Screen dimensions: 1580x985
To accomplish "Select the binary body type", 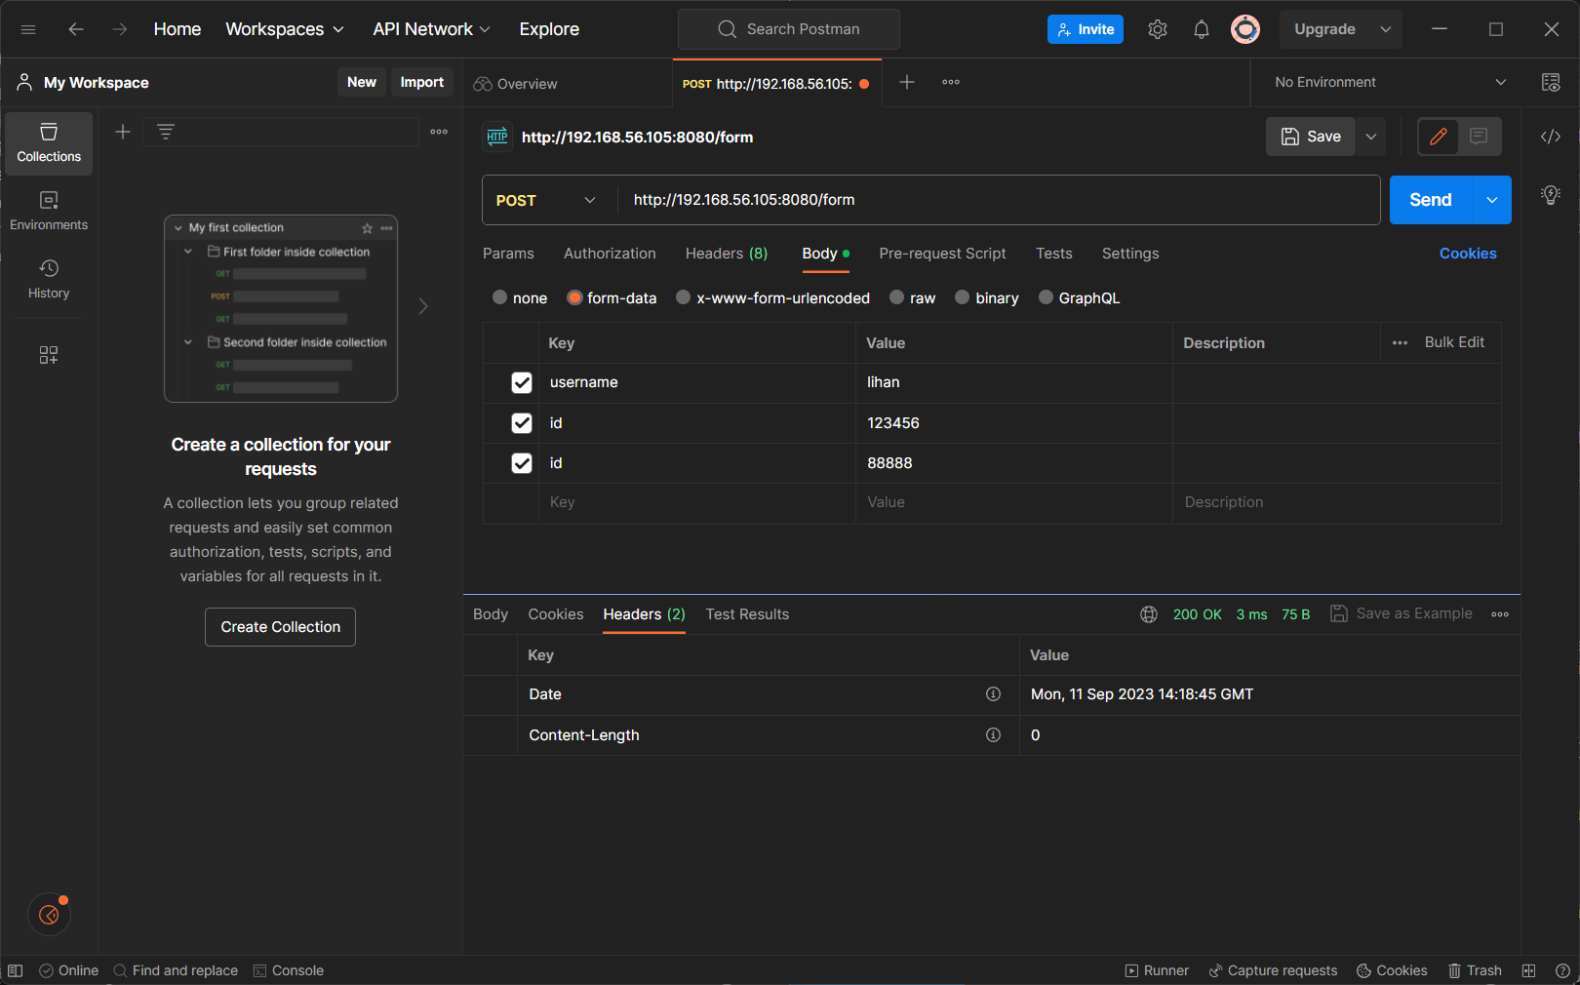I will pyautogui.click(x=963, y=297).
